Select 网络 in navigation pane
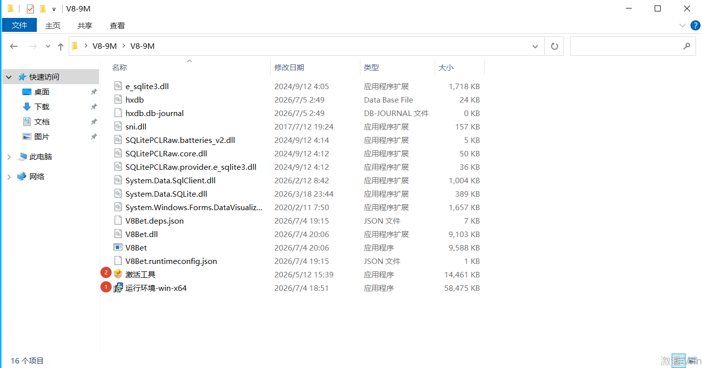 pos(37,176)
